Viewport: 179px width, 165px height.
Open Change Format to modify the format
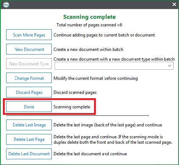[29, 78]
